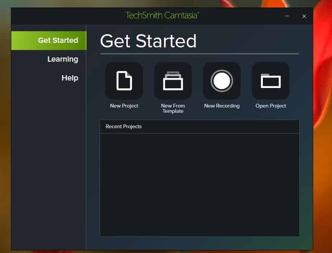This screenshot has height=253, width=332.
Task: Click the desktop wallpaper right of the window
Action: tap(323, 150)
